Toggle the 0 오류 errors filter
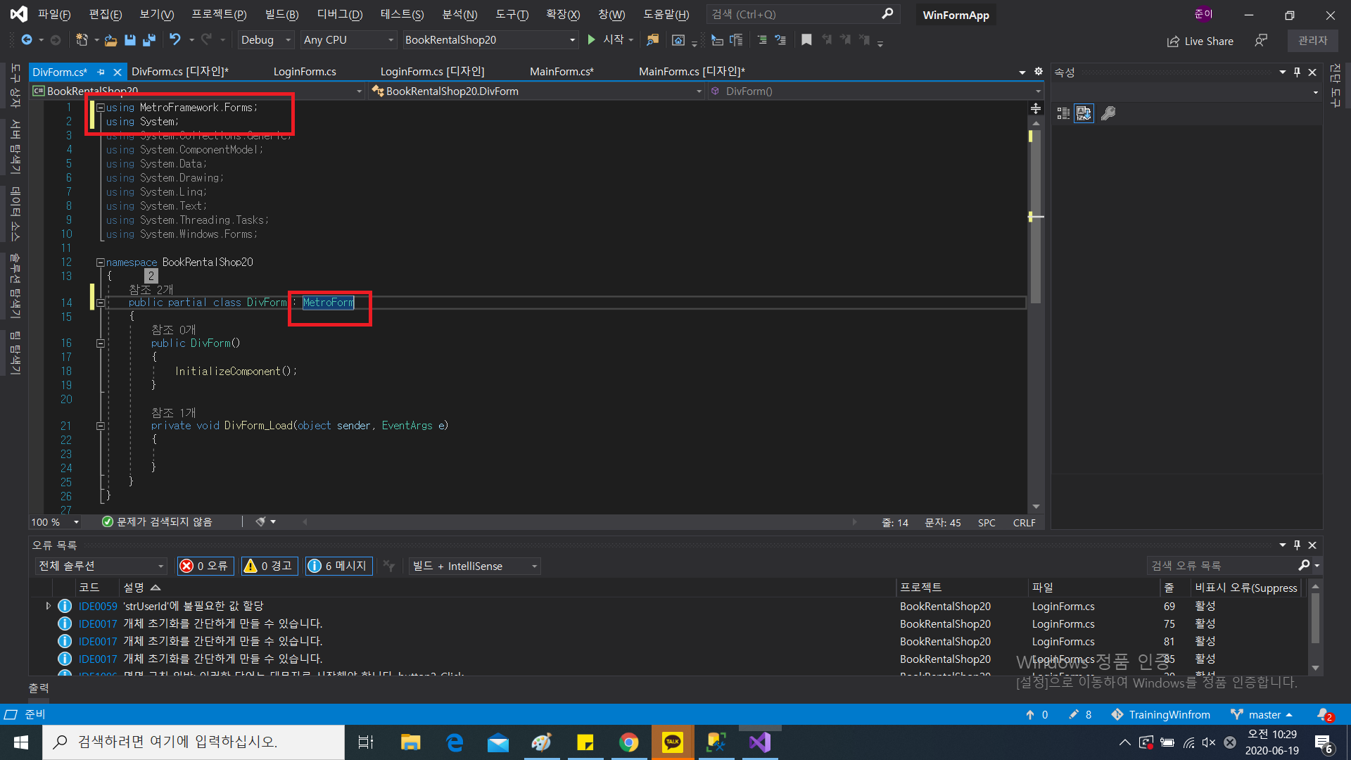 (x=205, y=566)
